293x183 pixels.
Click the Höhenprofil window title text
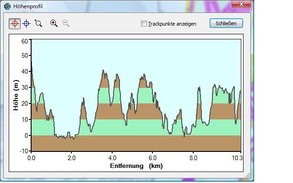pos(28,6)
